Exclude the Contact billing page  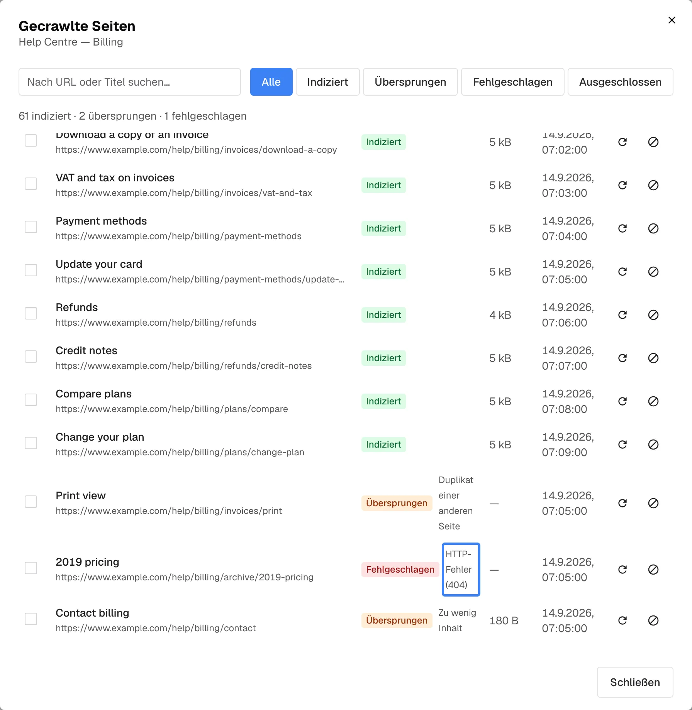653,620
